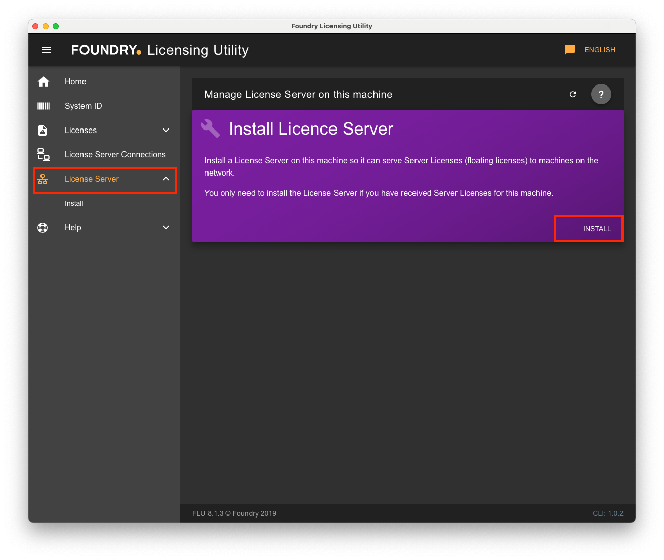Open License Server Connections page
Screen dimensions: 664x560
click(115, 154)
